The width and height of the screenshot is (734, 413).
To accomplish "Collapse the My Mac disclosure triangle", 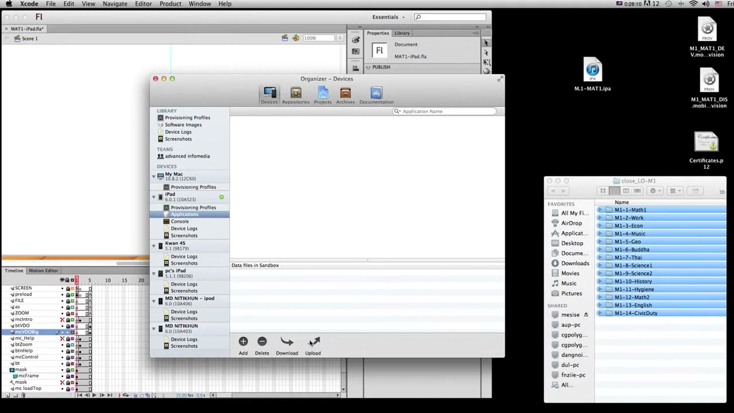I will click(154, 176).
